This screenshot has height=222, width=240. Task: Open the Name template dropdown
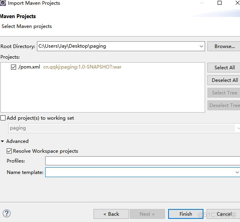point(237,172)
